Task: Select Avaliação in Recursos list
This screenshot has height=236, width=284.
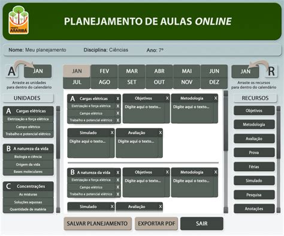Action: pyautogui.click(x=254, y=139)
